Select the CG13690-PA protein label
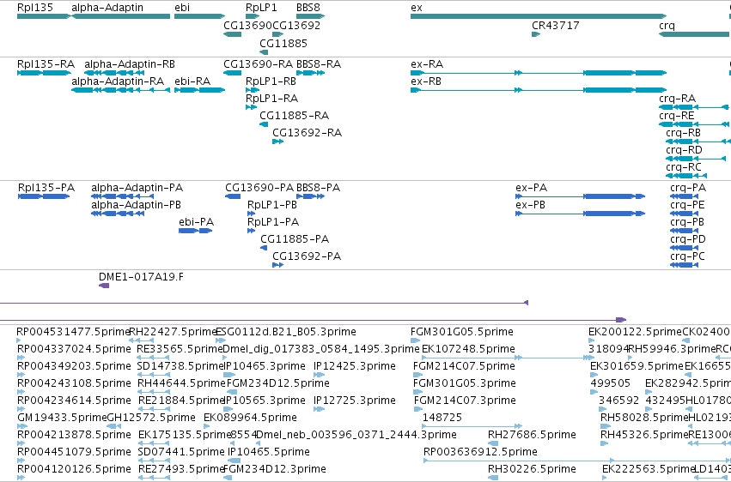This screenshot has width=731, height=482. tap(259, 188)
